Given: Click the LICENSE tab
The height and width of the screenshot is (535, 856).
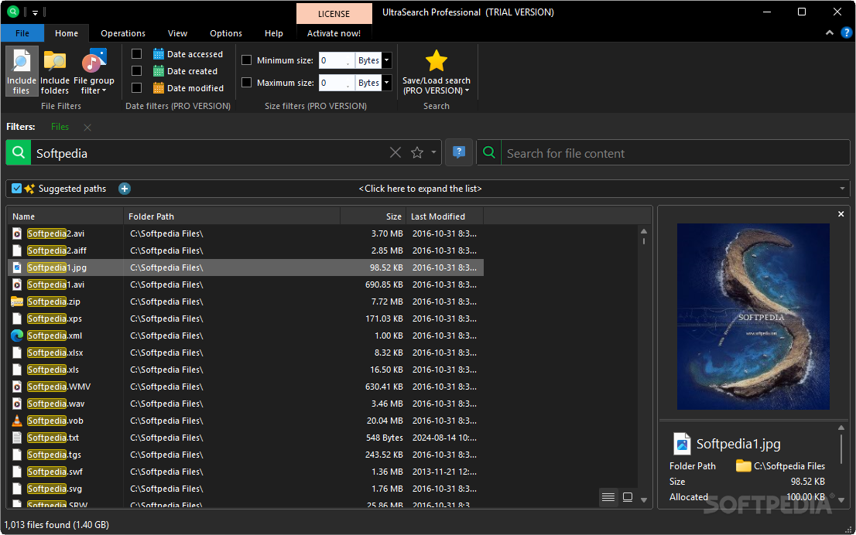Looking at the screenshot, I should [334, 14].
